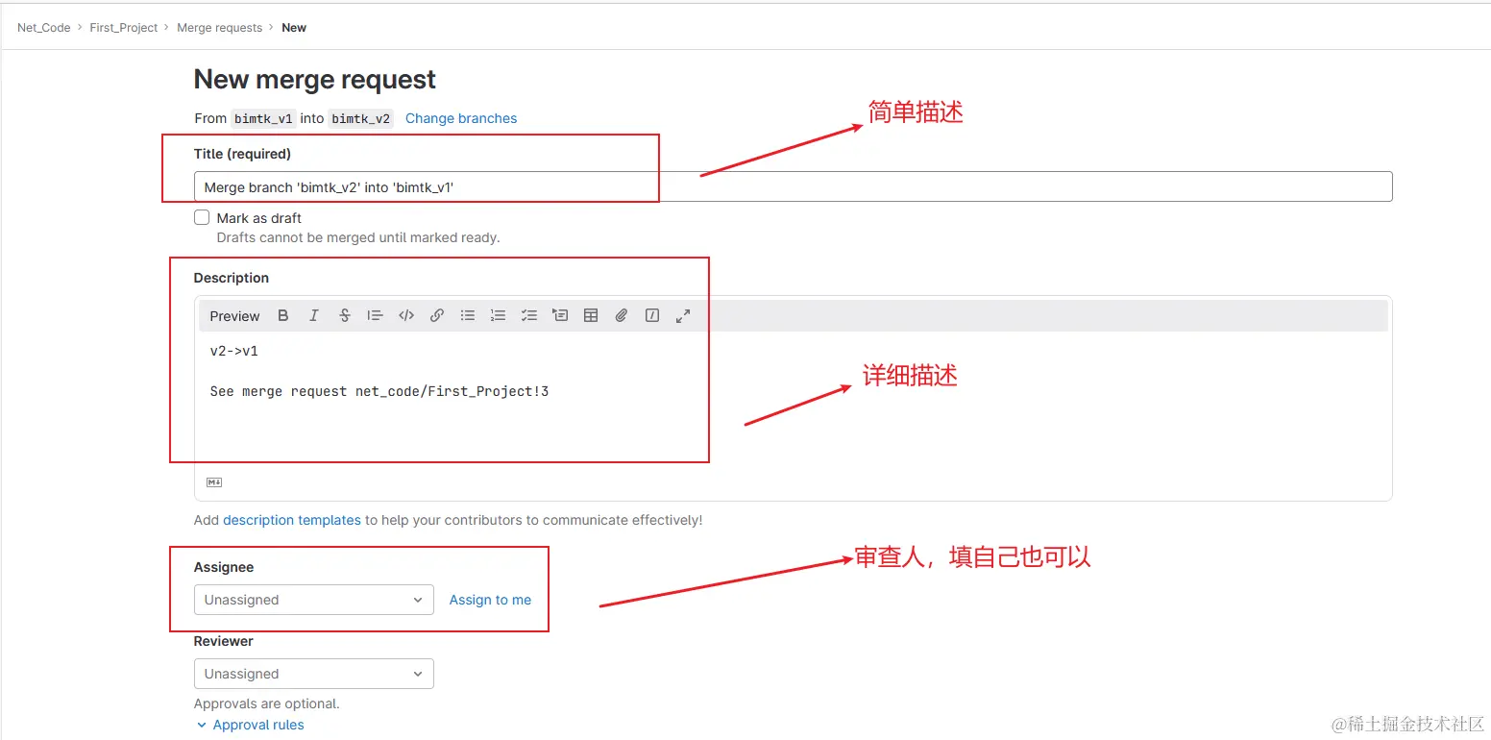This screenshot has height=740, width=1491.
Task: Attach a file to description
Action: [x=621, y=315]
